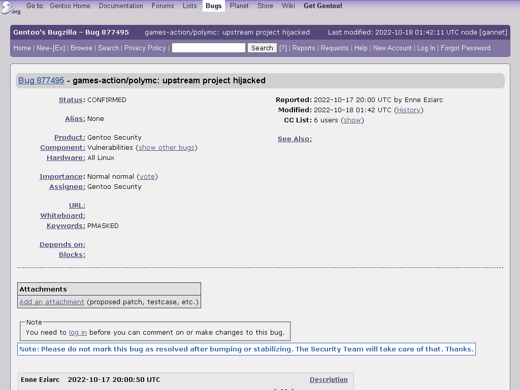
Task: Click the Blocks field label link
Action: coord(72,255)
